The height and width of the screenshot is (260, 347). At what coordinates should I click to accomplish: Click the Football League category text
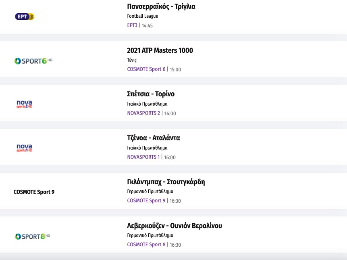142,16
